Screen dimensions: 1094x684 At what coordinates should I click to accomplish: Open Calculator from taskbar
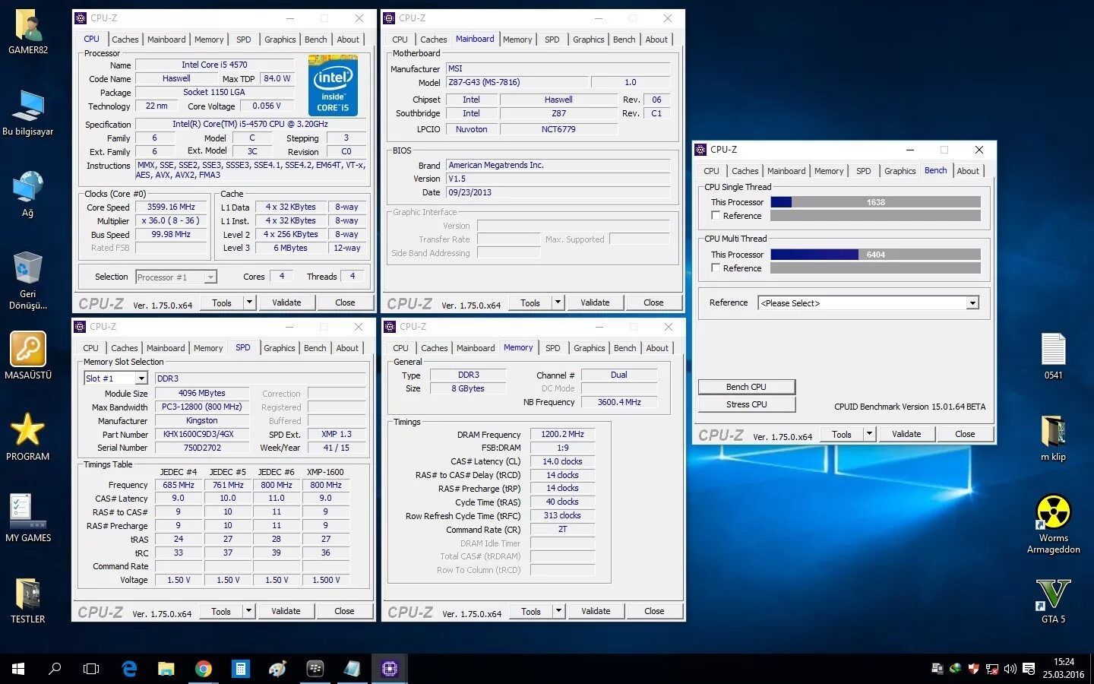tap(240, 669)
